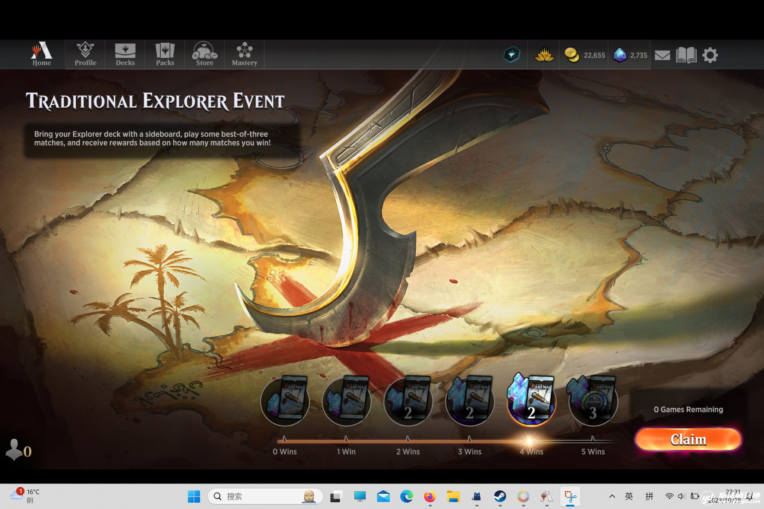Screen dimensions: 764x509
Task: Click the Claim button
Action: tap(688, 439)
